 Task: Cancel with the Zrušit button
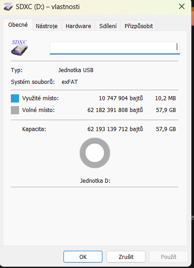pyautogui.click(x=126, y=257)
